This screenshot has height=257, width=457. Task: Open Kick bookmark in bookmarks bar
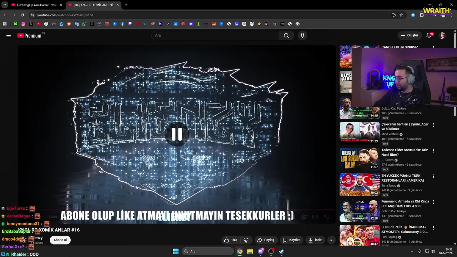click(16, 24)
